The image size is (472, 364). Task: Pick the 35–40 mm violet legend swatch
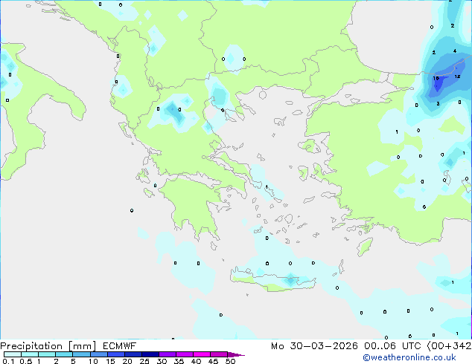point(185,354)
